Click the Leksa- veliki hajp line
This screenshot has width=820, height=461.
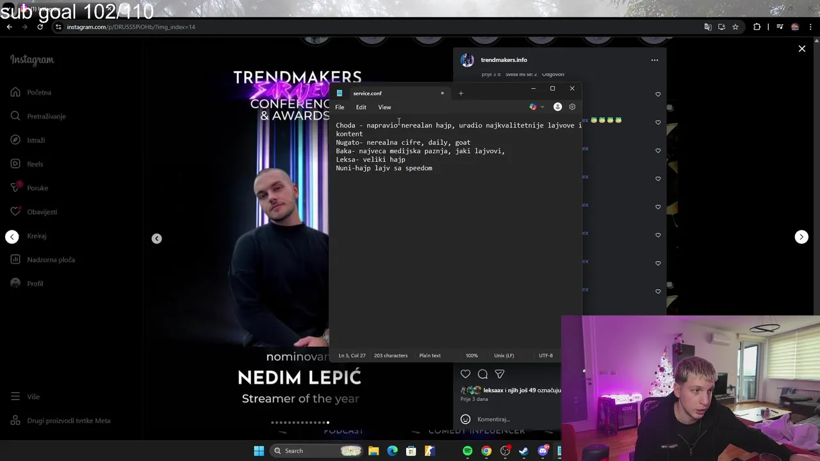tap(370, 159)
